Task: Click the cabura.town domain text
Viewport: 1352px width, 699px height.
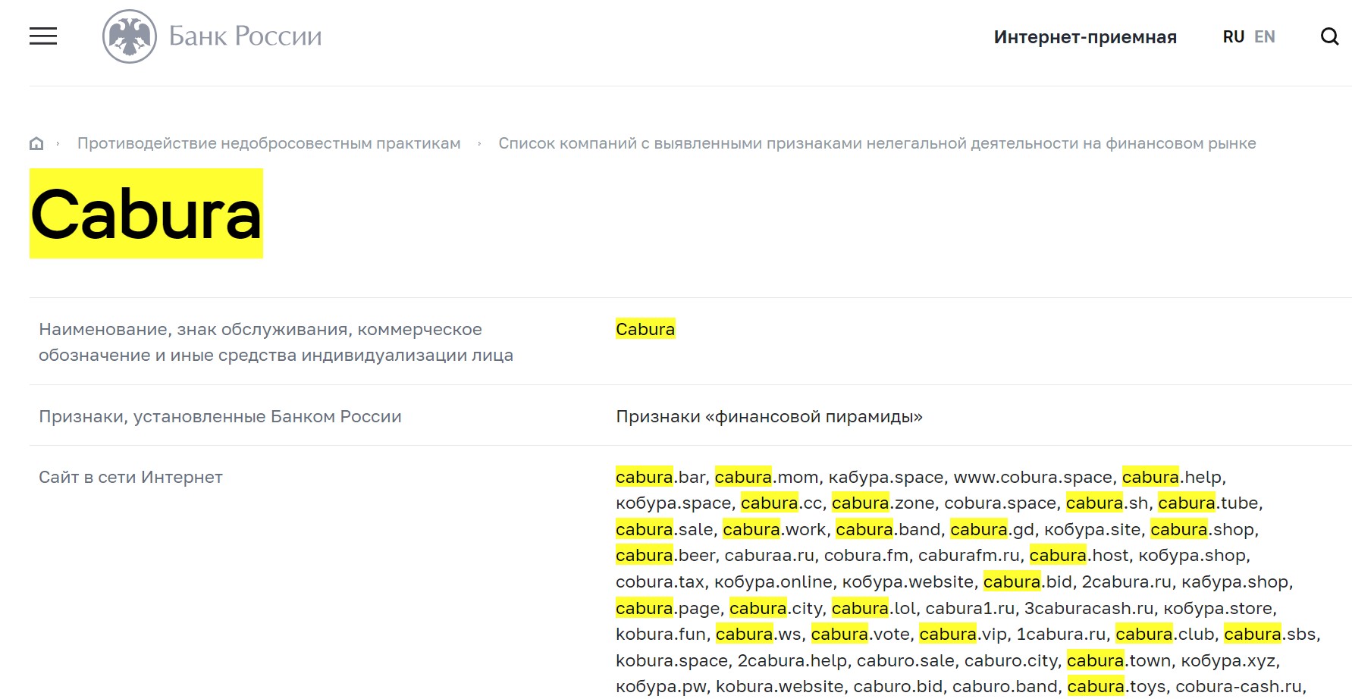Action: tap(1118, 660)
